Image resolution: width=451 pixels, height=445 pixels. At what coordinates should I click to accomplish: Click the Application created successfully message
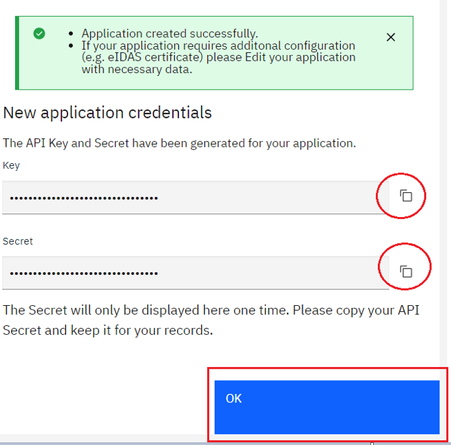pos(169,34)
